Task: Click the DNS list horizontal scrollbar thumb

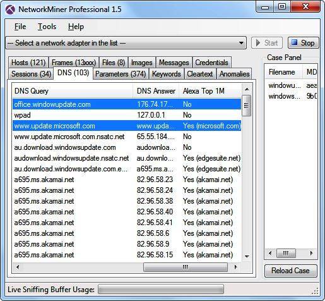Action: pyautogui.click(x=186, y=267)
